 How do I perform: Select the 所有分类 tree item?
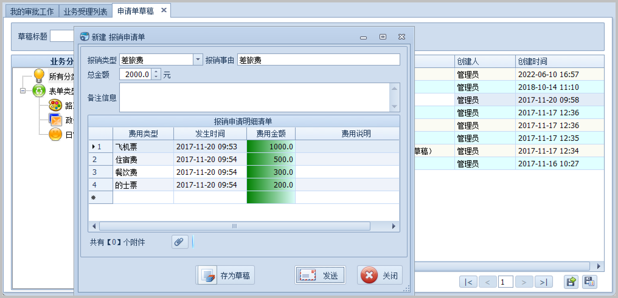tap(61, 76)
